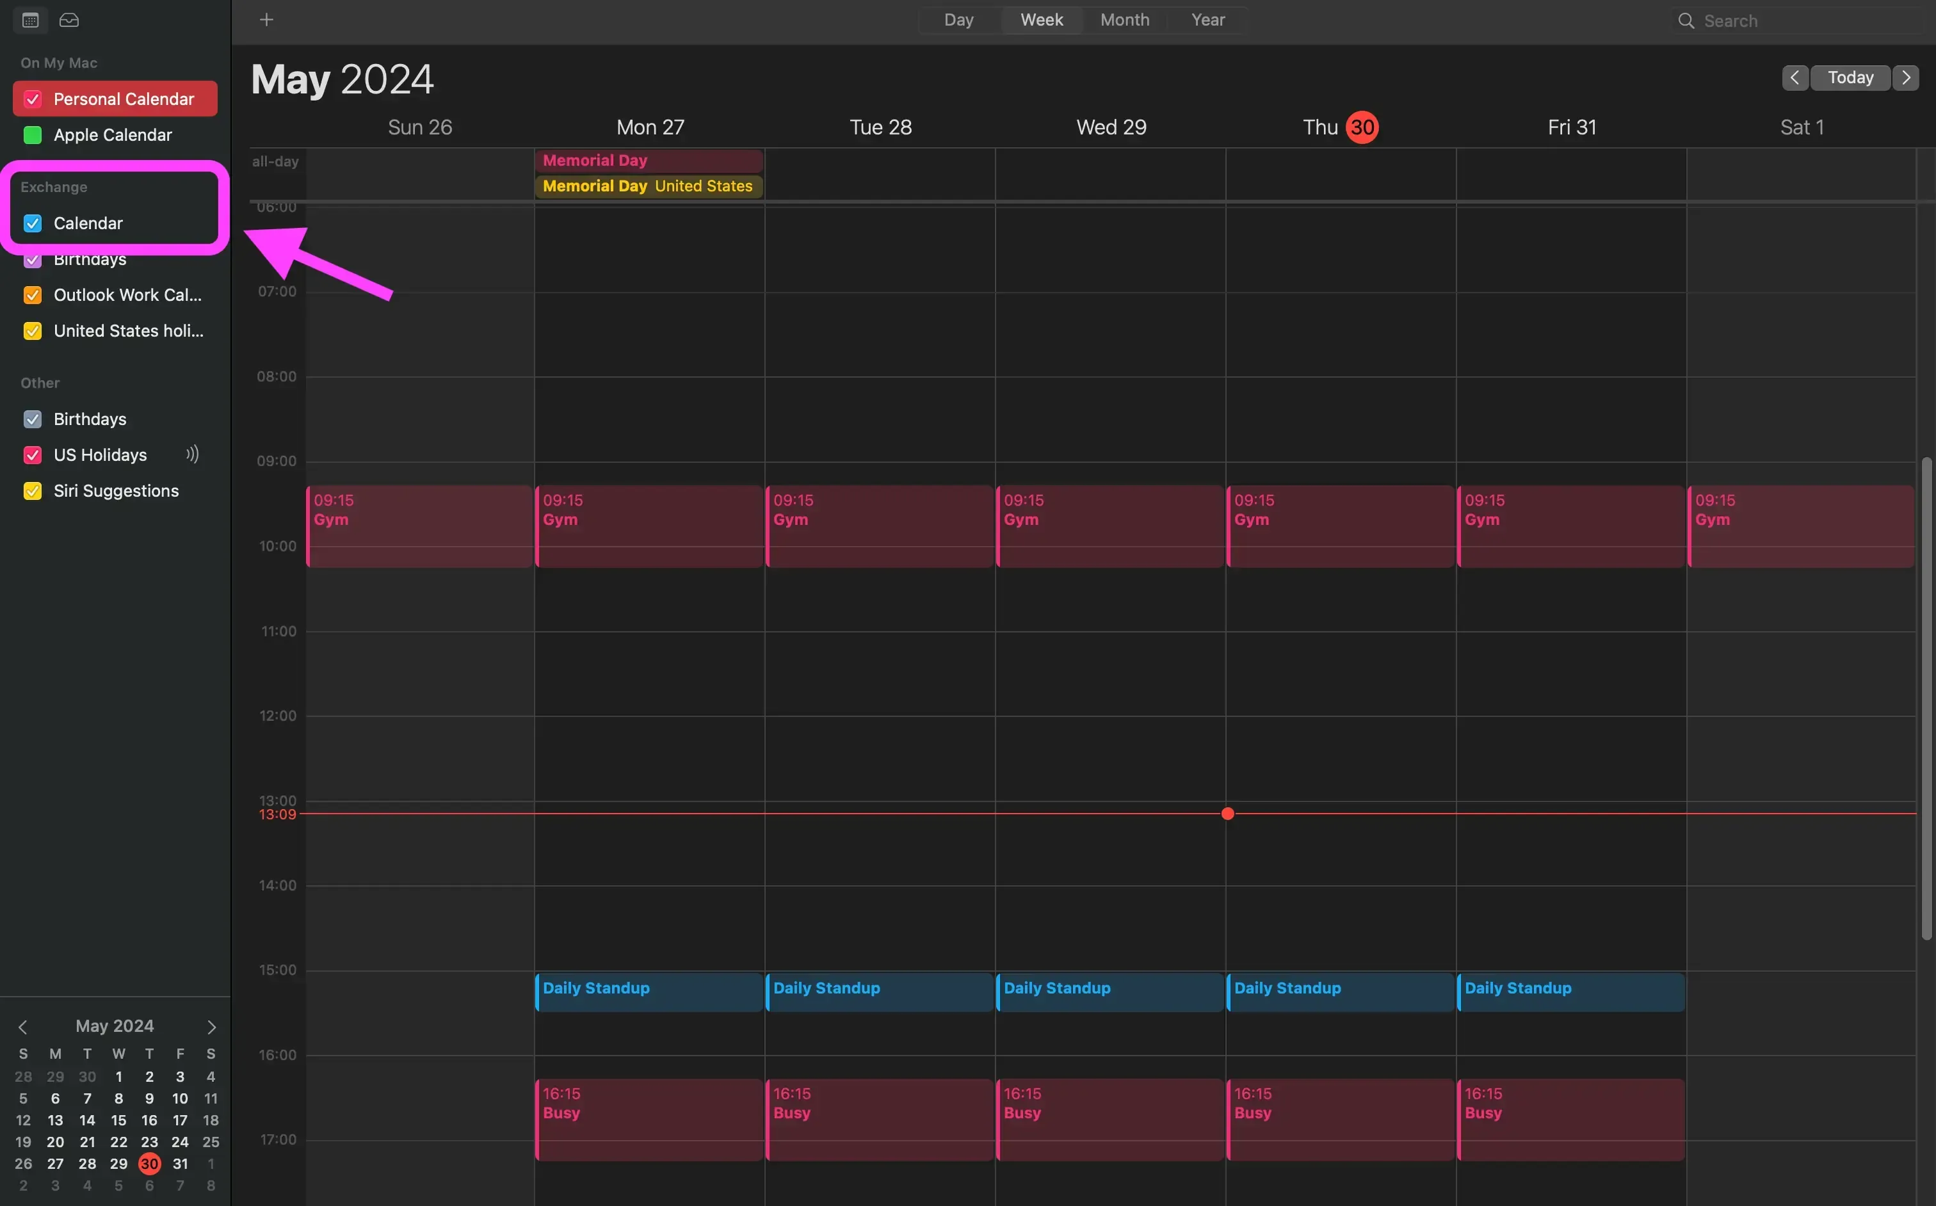Click the next month arrow on mini calendar
This screenshot has width=1936, height=1206.
coord(211,1027)
